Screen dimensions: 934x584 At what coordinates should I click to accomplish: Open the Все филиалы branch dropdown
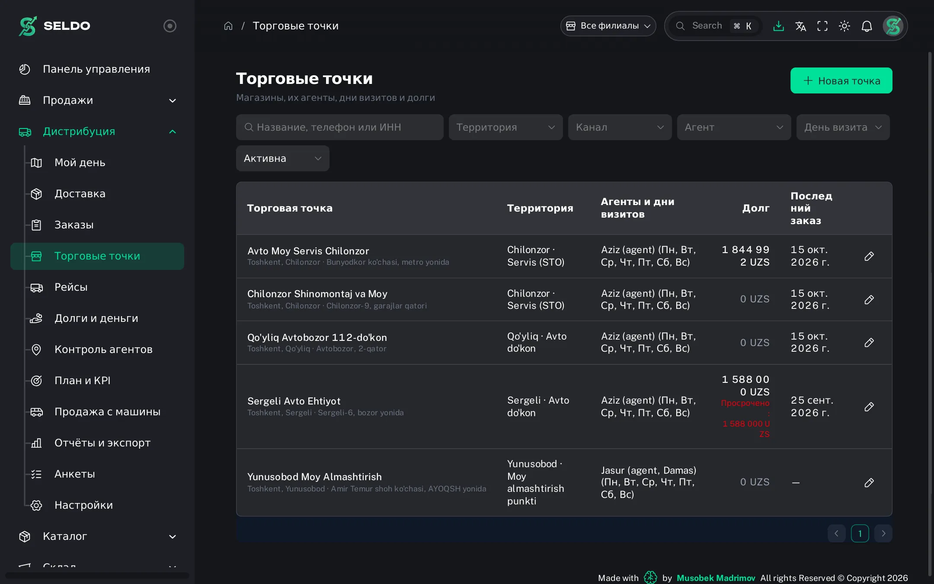pyautogui.click(x=608, y=26)
